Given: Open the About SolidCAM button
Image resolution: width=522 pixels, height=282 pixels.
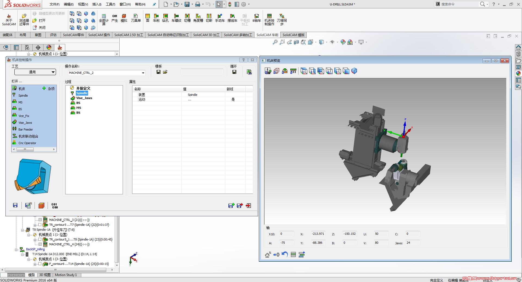Looking at the screenshot, I should pos(9,20).
